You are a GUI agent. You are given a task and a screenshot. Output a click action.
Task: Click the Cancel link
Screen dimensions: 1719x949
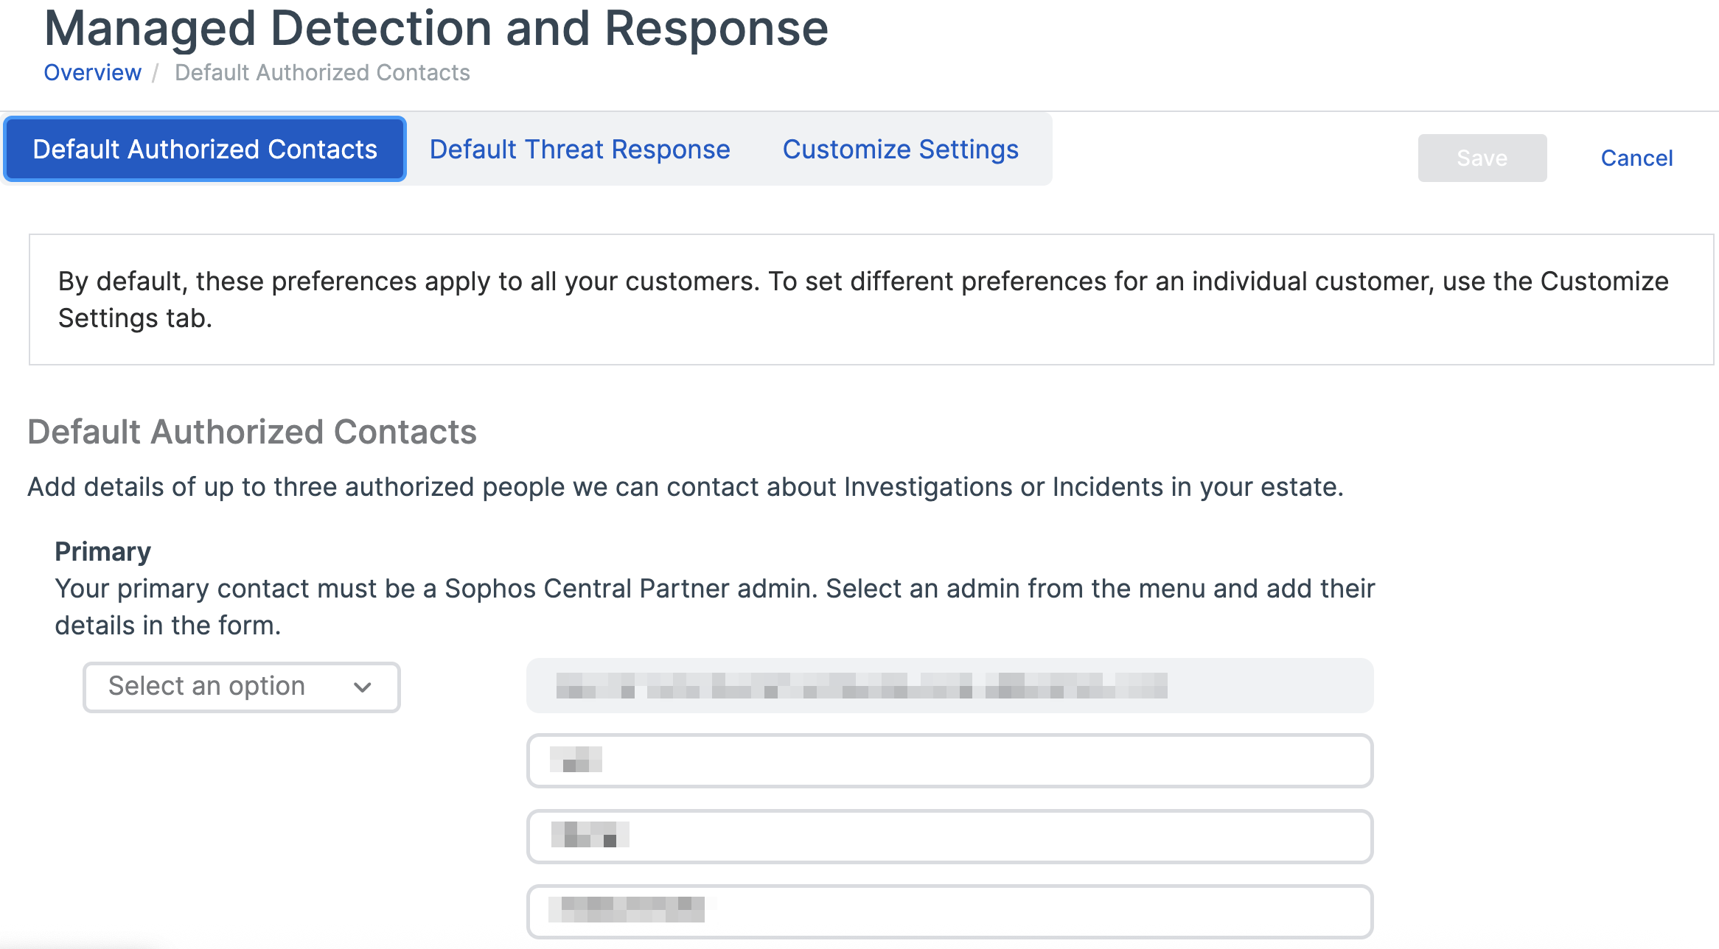click(x=1636, y=158)
